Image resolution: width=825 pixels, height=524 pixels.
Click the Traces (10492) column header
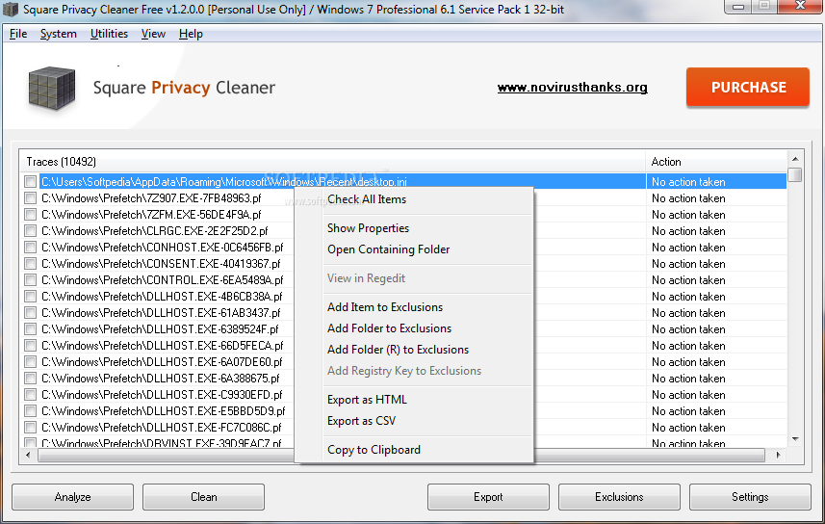[332, 162]
